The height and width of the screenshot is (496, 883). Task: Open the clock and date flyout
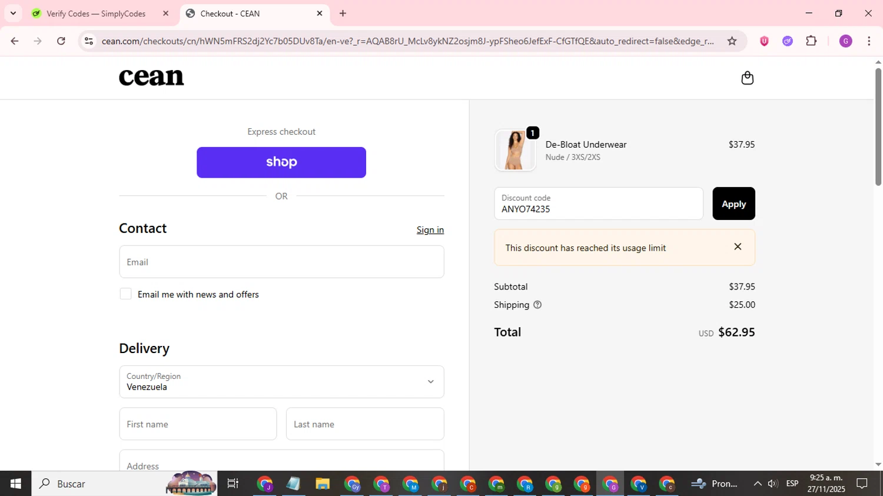(x=826, y=484)
